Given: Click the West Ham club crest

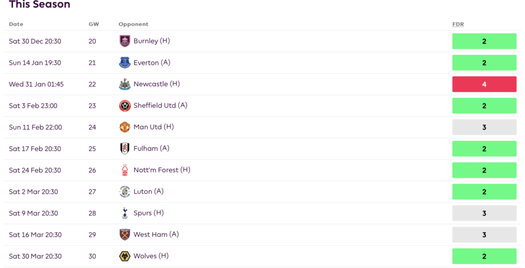Looking at the screenshot, I should pyautogui.click(x=125, y=235).
